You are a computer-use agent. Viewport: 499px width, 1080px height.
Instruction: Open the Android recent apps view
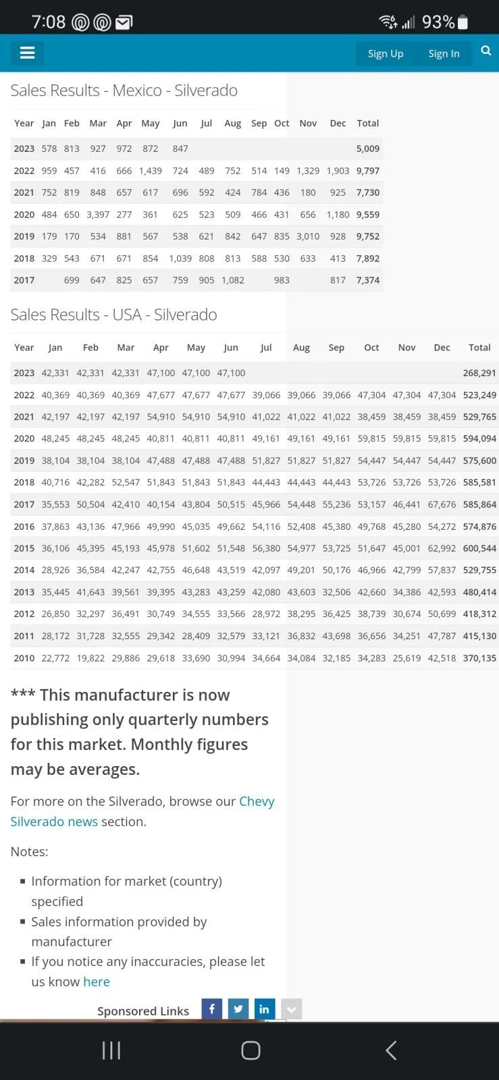[x=111, y=1050]
